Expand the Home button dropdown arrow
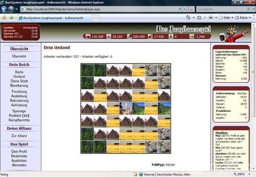The image size is (256, 177). point(193,17)
